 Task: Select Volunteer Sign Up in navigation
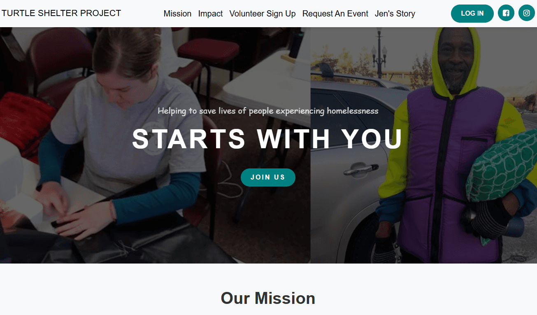263,14
